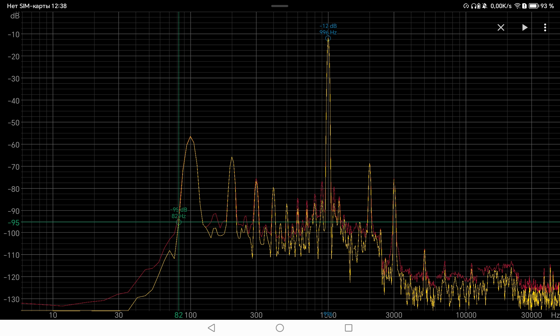Tap the '12:38' clock in status bar

click(x=59, y=6)
